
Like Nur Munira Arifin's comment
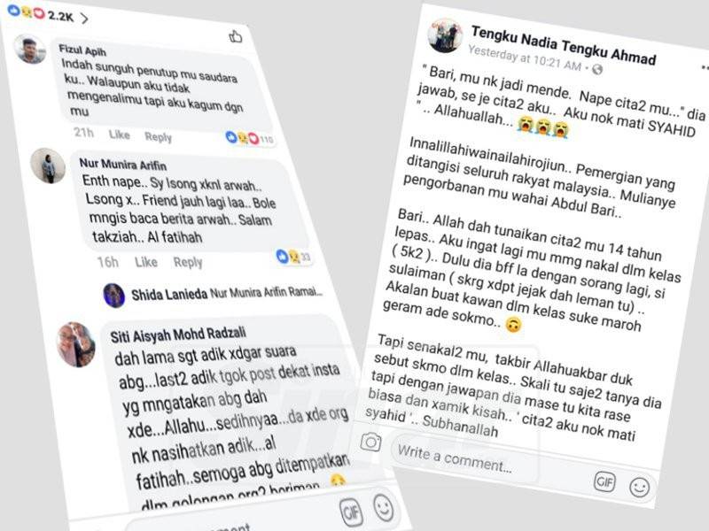[146, 262]
